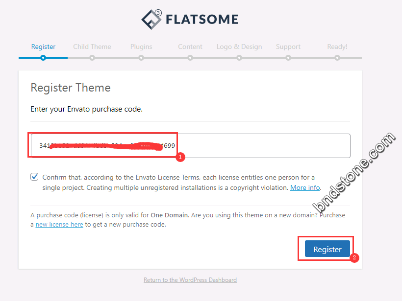Click the blue Register button
Viewport: 402px width, 301px height.
point(327,249)
